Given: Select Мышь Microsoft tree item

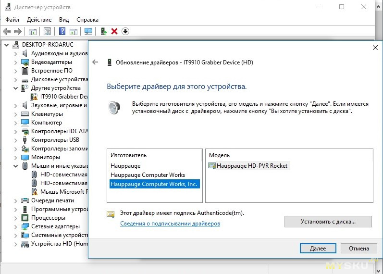Looking at the screenshot, I should coord(64,192).
